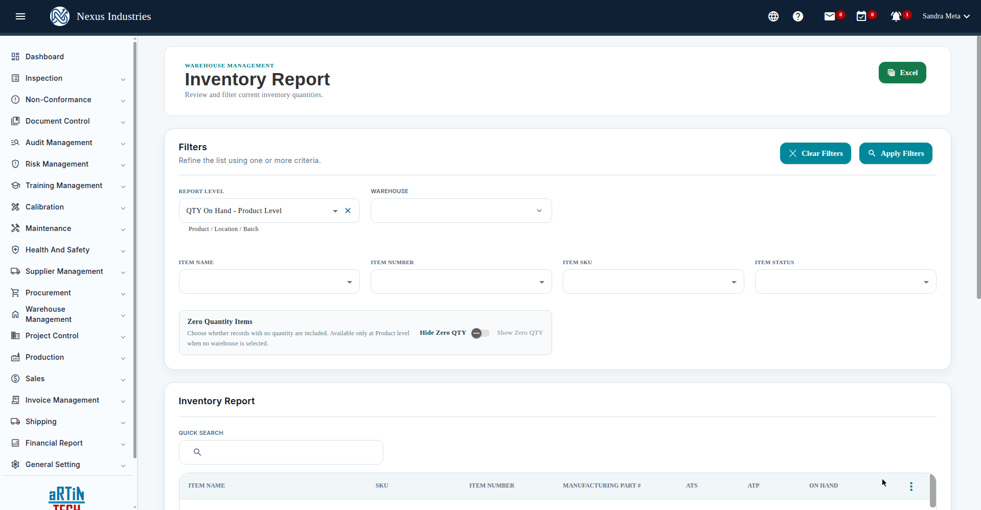The height and width of the screenshot is (510, 981).
Task: Click the General Setting gear icon
Action: 15,465
